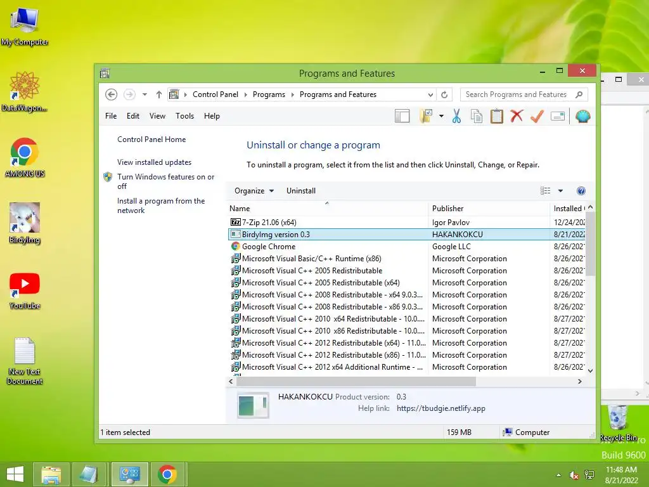The height and width of the screenshot is (487, 649).
Task: Expand the chevron after Programs breadcrumb
Action: click(292, 95)
